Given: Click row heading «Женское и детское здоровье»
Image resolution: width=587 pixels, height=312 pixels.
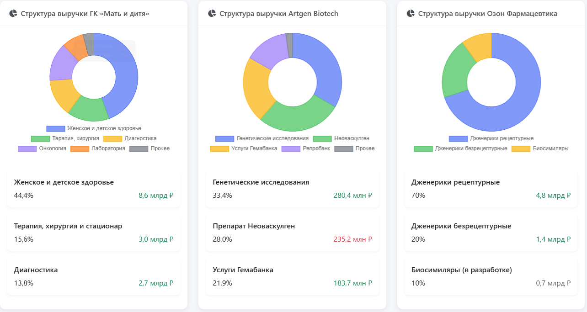Looking at the screenshot, I should coord(64,182).
